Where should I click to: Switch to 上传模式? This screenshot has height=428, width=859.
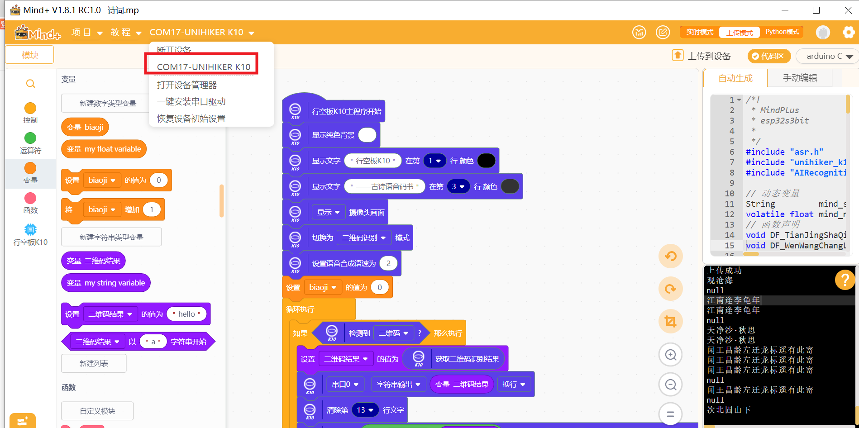coord(740,33)
